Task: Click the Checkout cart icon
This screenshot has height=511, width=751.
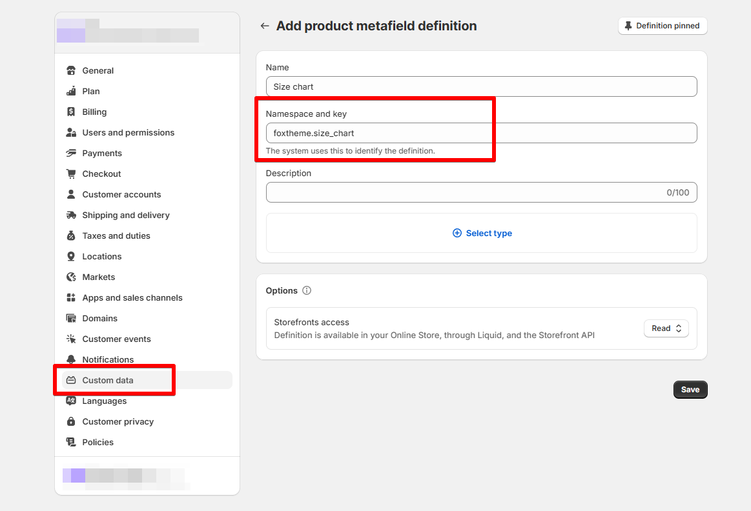Action: click(71, 174)
